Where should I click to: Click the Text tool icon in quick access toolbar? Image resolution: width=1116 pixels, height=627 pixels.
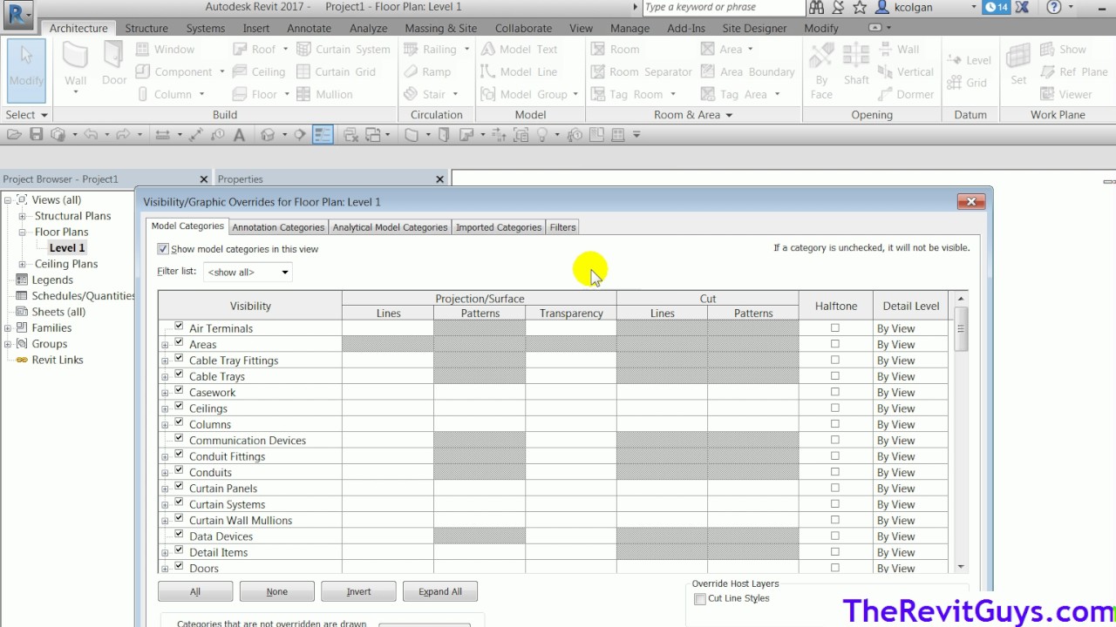239,134
